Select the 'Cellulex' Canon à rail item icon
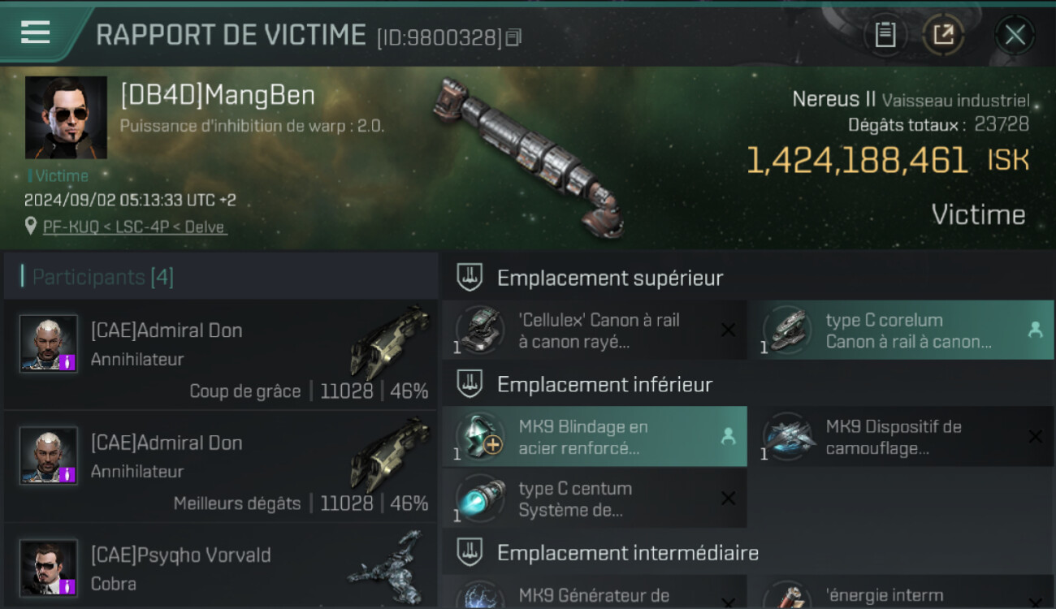 tap(480, 330)
